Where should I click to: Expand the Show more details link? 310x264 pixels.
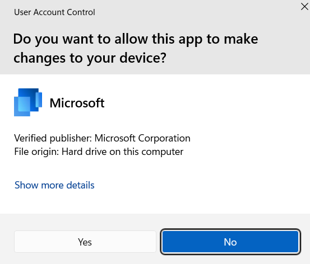coord(54,185)
